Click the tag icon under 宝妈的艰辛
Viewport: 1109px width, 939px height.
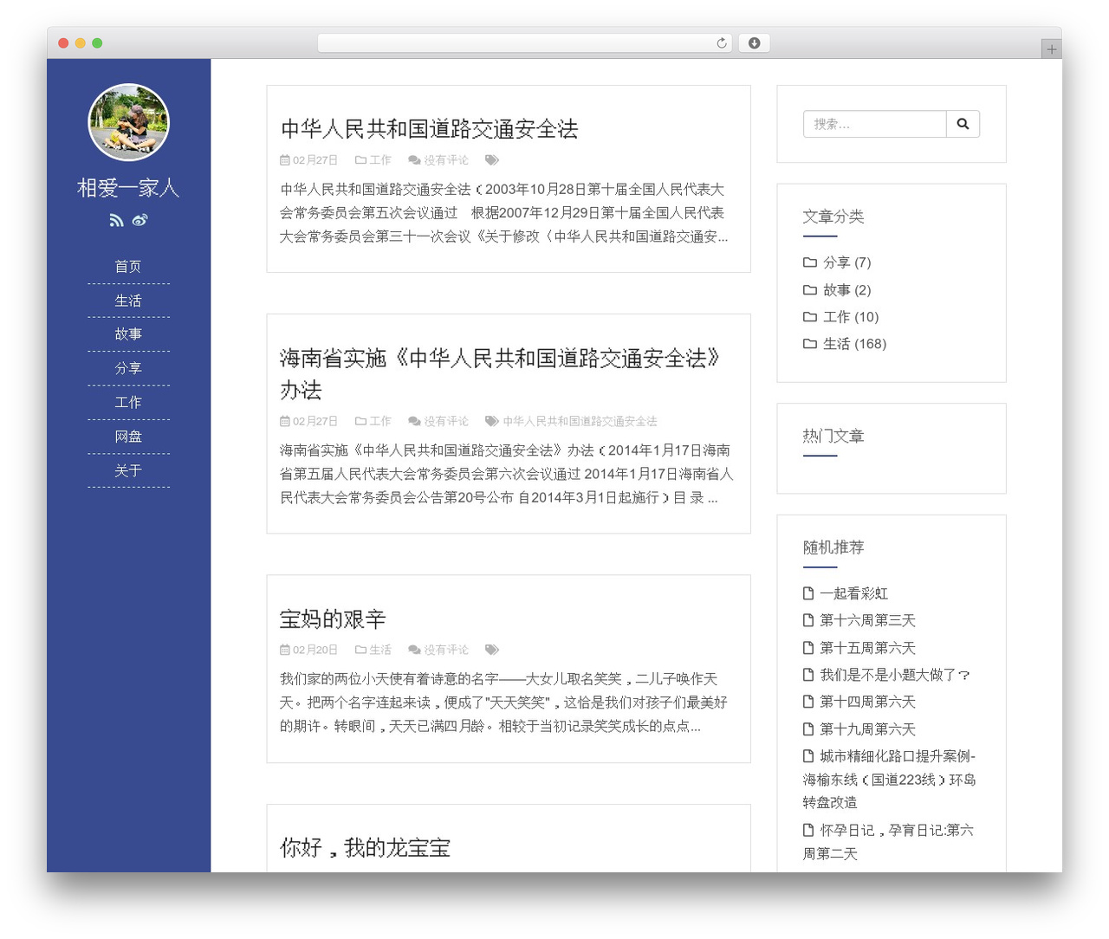coord(491,650)
